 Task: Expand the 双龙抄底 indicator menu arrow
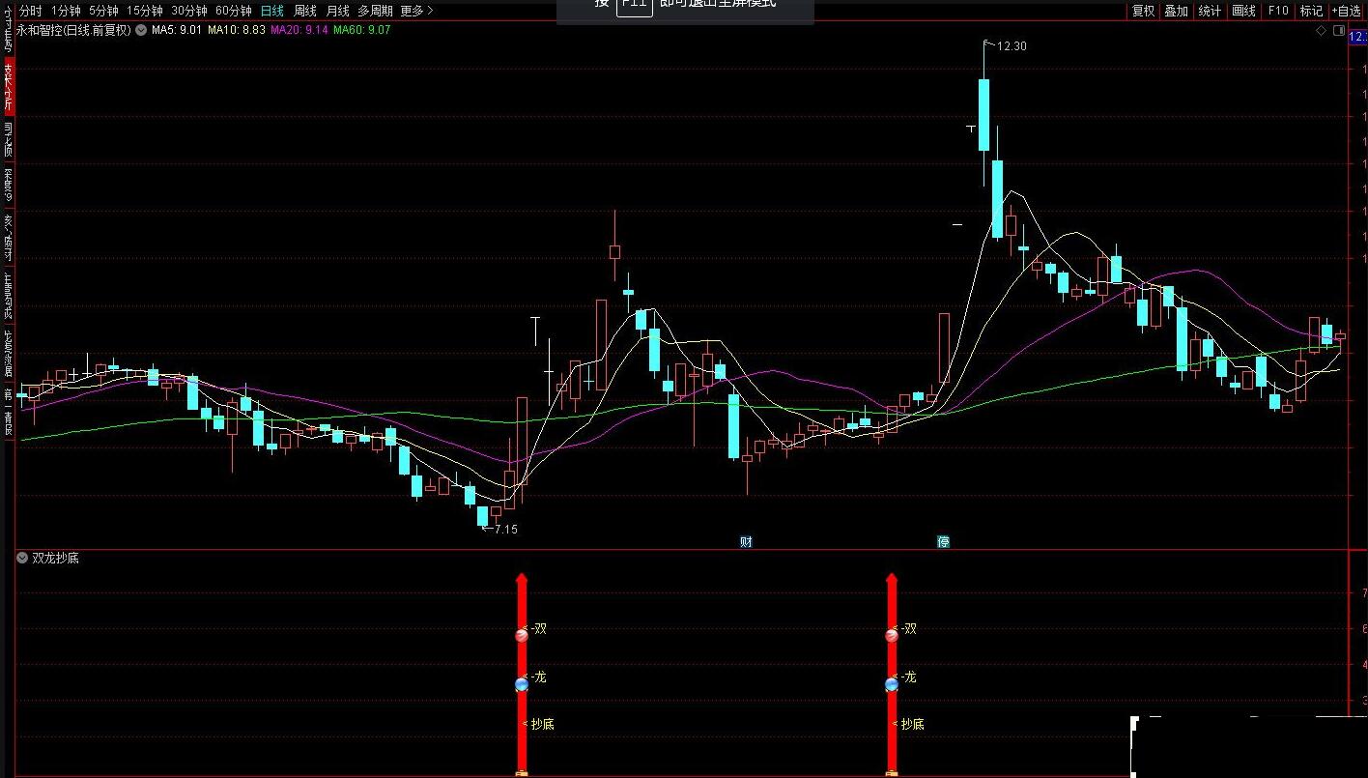(22, 558)
